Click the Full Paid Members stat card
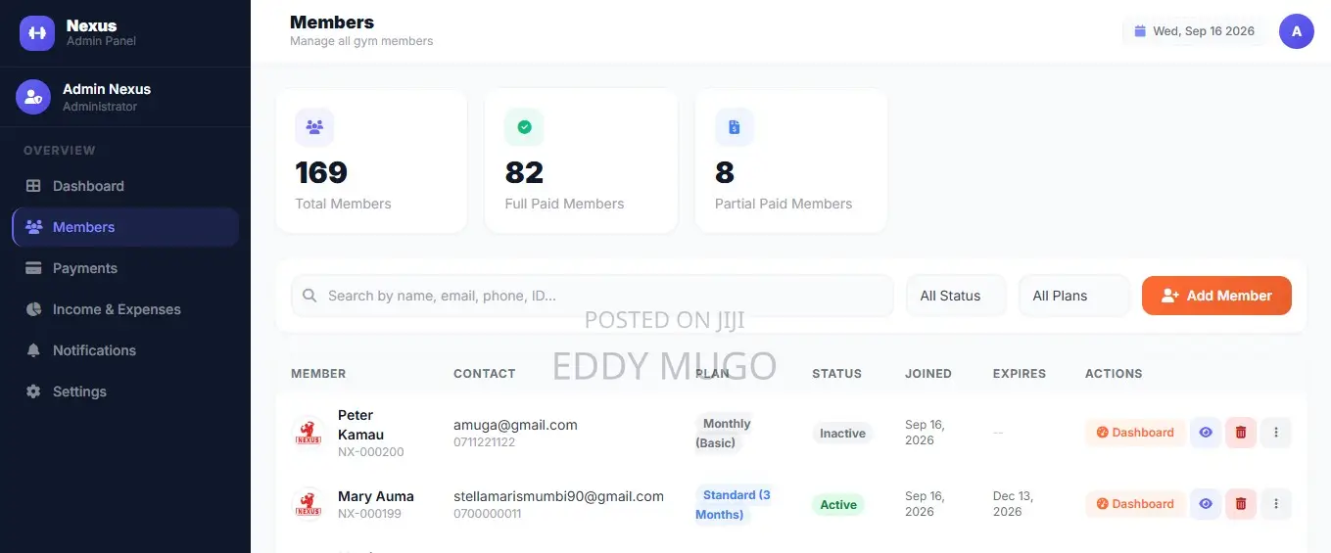This screenshot has height=553, width=1331. tap(581, 161)
